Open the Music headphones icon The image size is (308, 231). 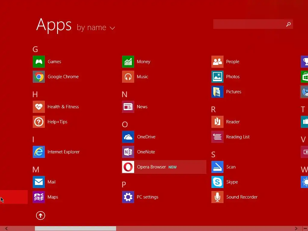click(x=128, y=77)
